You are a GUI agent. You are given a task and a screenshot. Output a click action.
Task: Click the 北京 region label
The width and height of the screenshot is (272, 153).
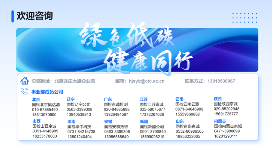[36, 99]
